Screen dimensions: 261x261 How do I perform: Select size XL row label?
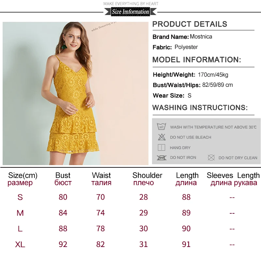(20, 244)
